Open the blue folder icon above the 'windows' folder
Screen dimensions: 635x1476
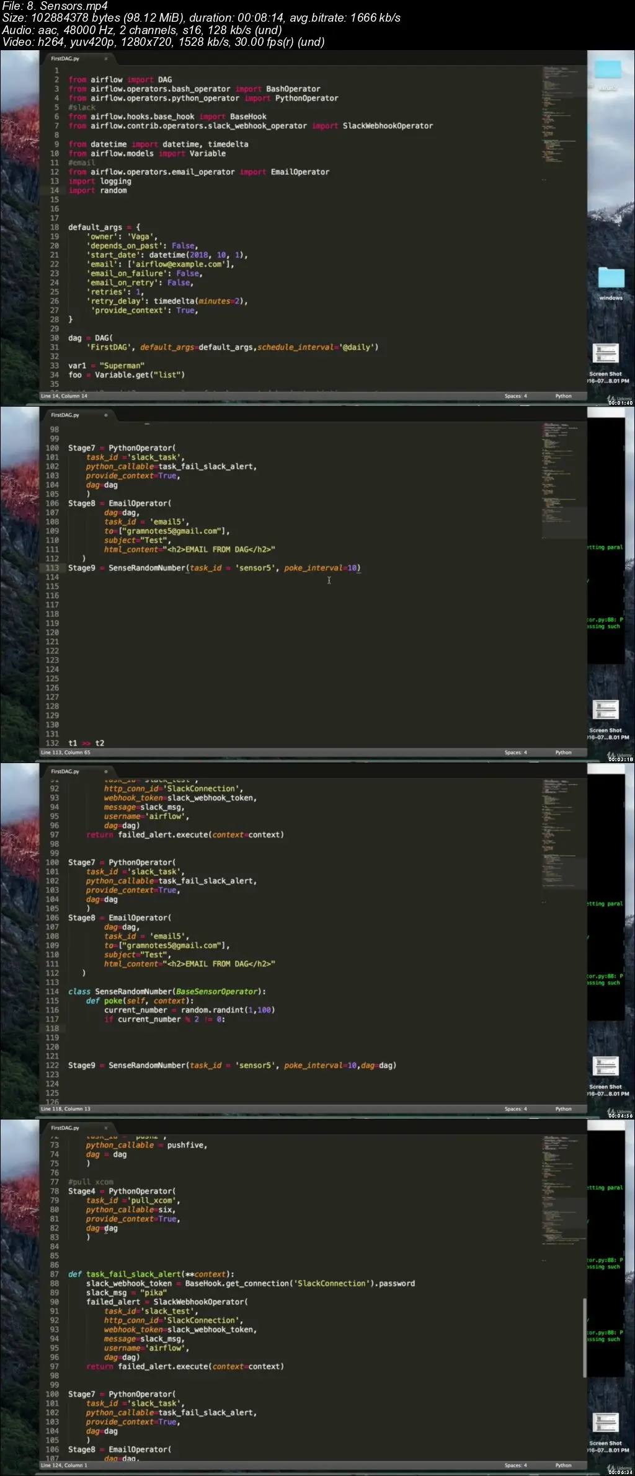coord(608,69)
